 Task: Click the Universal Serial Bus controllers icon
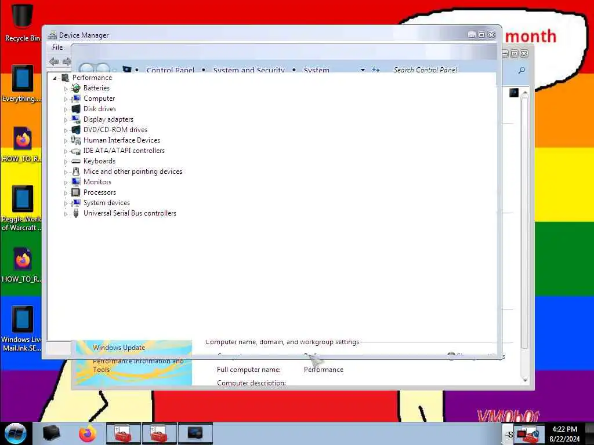76,213
